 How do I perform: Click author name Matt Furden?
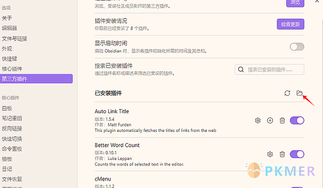(x=119, y=125)
